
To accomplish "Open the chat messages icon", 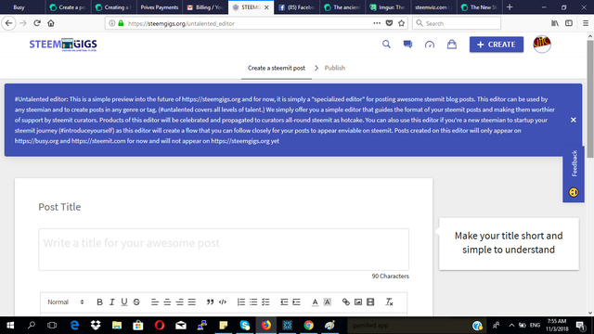I will tap(407, 45).
